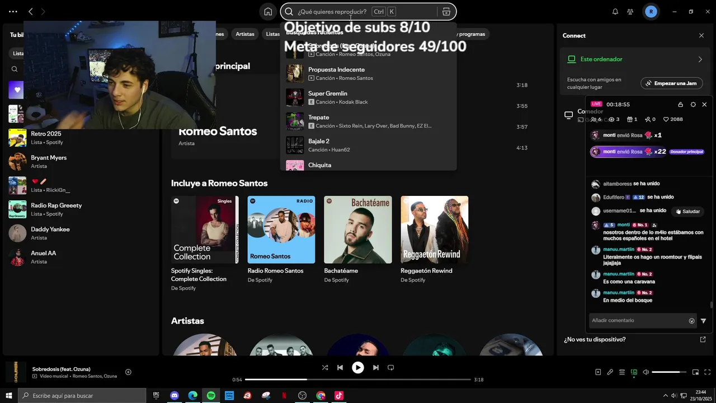Click the Saludar button in chat
This screenshot has height=403, width=716.
click(688, 212)
